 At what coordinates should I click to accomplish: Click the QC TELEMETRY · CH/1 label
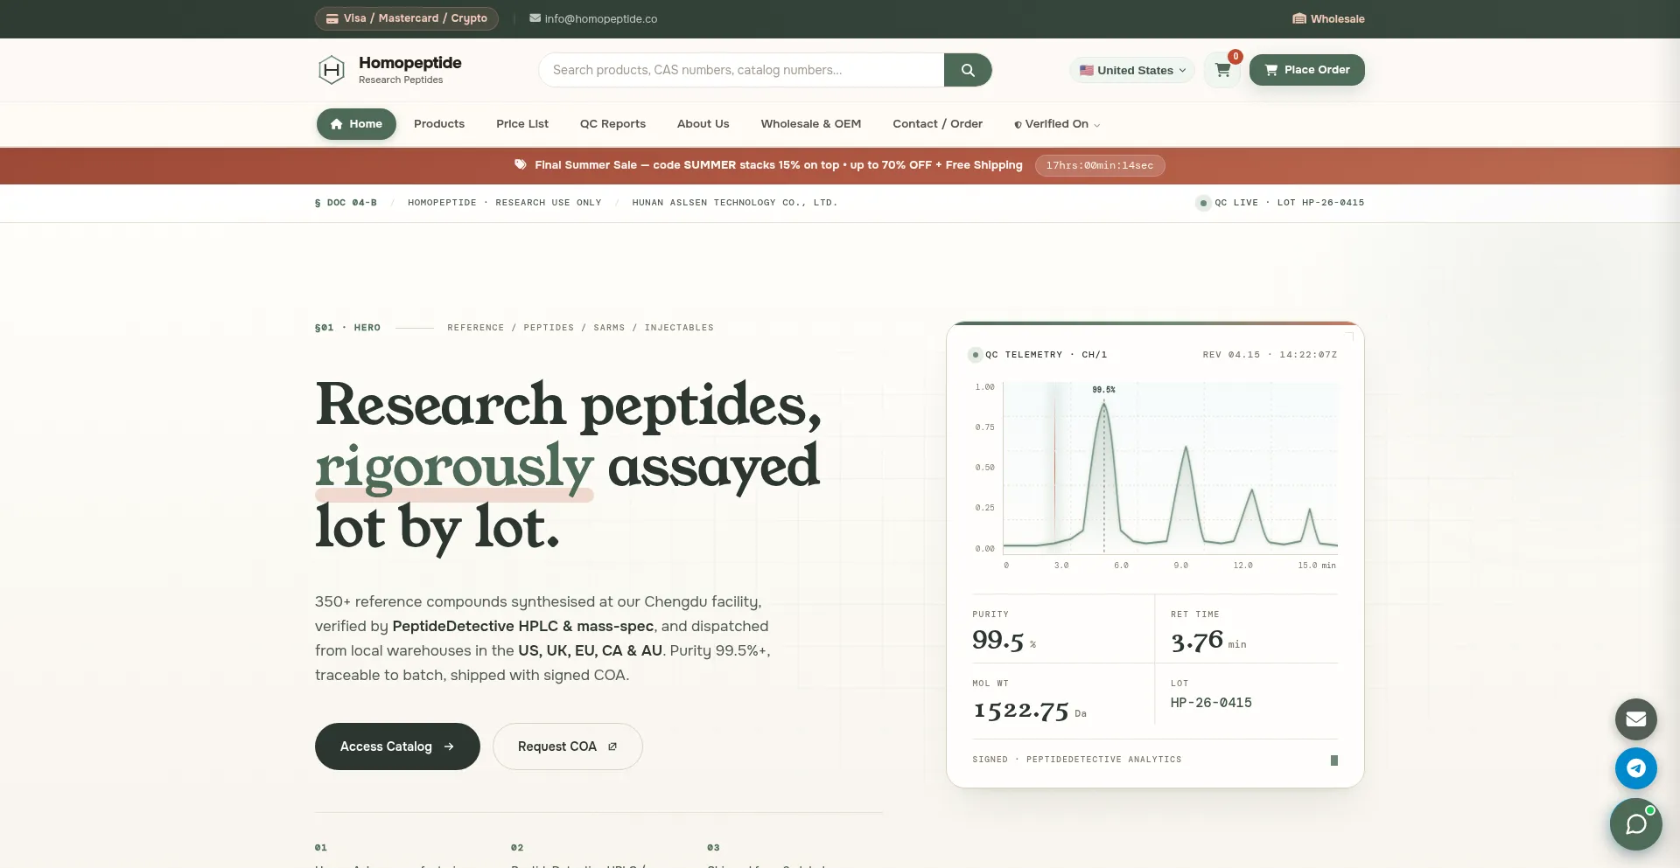pyautogui.click(x=1046, y=355)
